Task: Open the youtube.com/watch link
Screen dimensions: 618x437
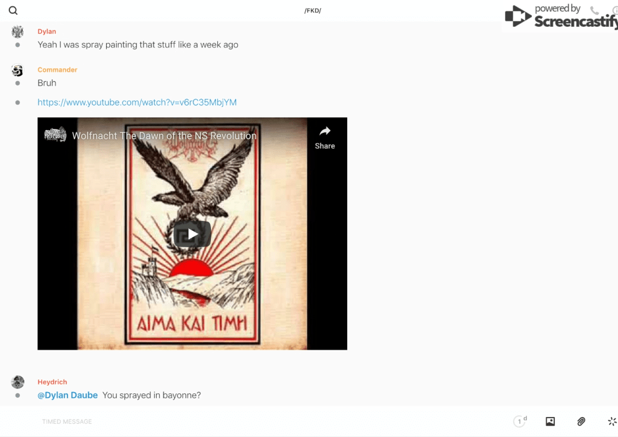Action: point(137,102)
